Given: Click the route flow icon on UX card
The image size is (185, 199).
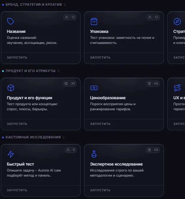Looking at the screenshot, I should pyautogui.click(x=177, y=88).
